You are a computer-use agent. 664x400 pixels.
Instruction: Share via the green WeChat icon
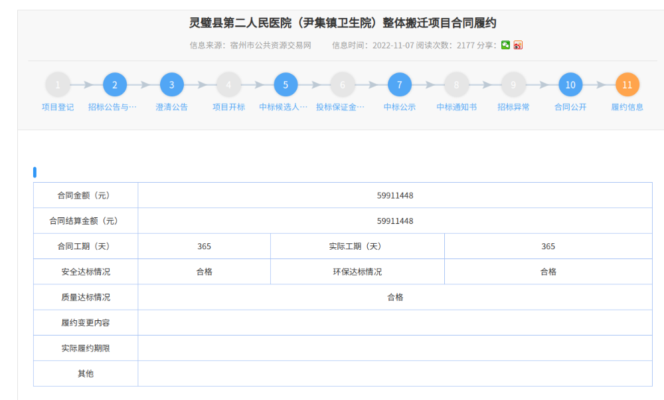pyautogui.click(x=505, y=45)
